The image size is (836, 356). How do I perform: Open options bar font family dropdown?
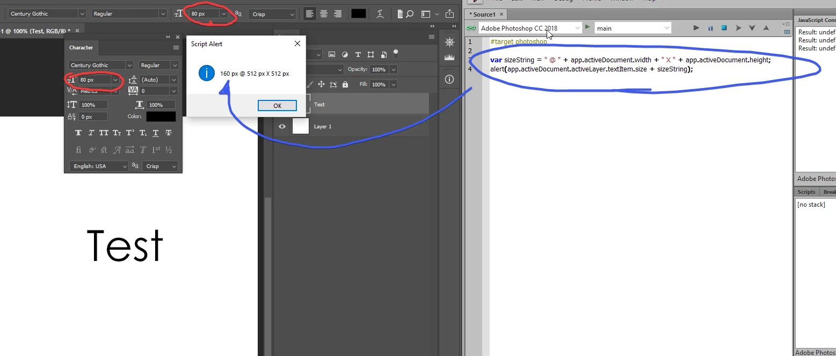[x=82, y=14]
